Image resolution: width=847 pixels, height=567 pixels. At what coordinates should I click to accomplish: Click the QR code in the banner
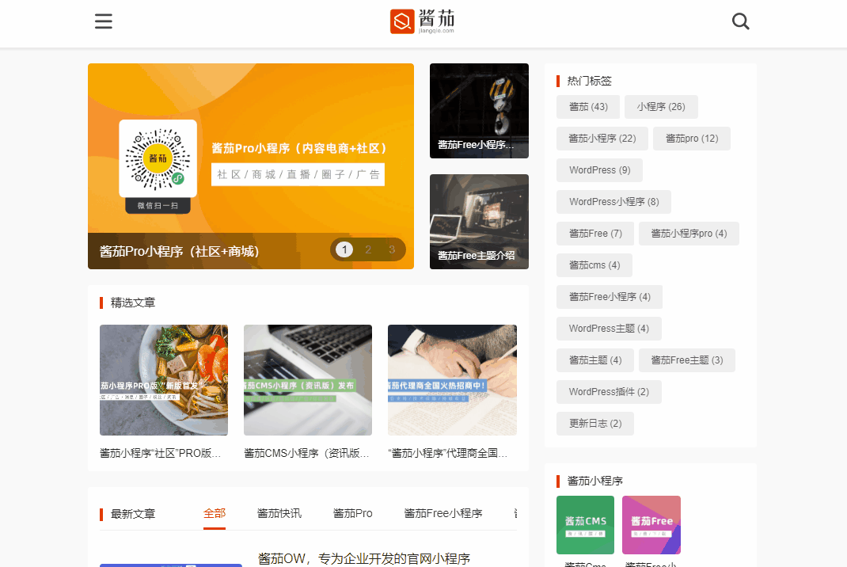(158, 158)
